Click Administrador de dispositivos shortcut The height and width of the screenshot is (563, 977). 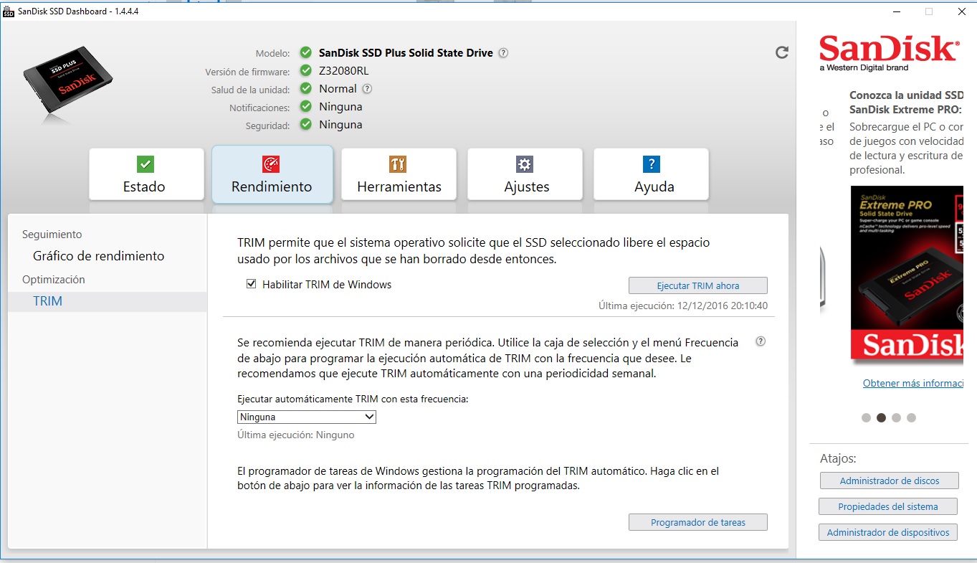pos(888,532)
